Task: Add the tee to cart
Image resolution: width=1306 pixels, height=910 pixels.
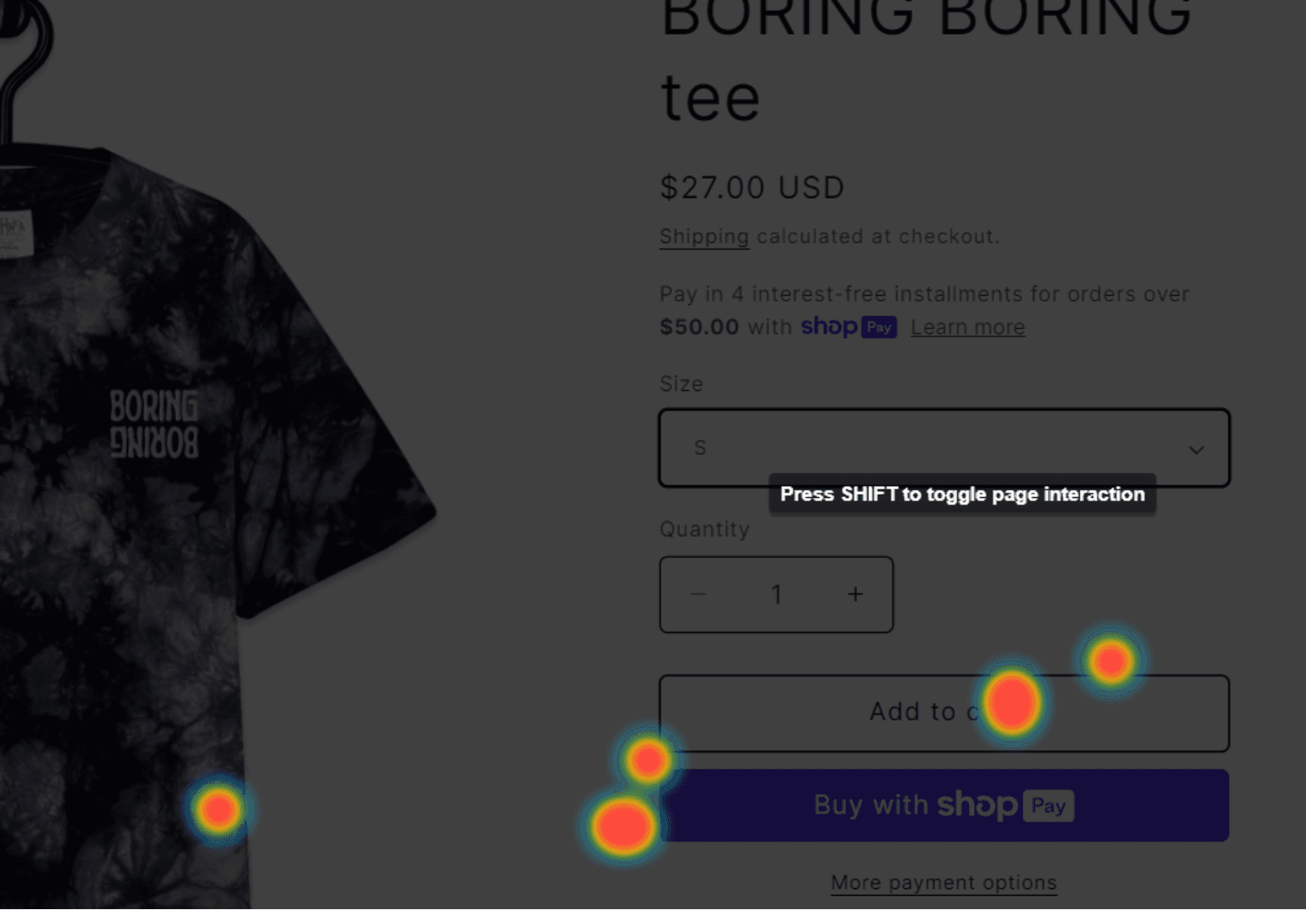Action: 945,713
